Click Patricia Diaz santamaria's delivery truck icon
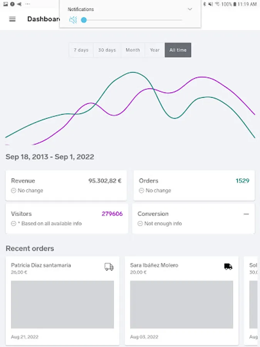 point(109,267)
